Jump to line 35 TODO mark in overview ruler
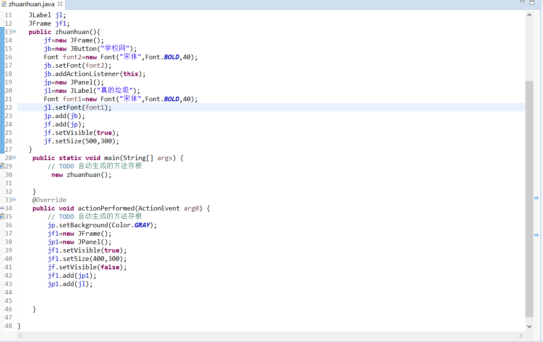The width and height of the screenshot is (543, 342). pos(536,235)
